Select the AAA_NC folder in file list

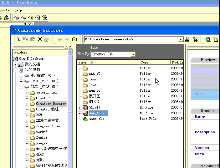(95, 74)
